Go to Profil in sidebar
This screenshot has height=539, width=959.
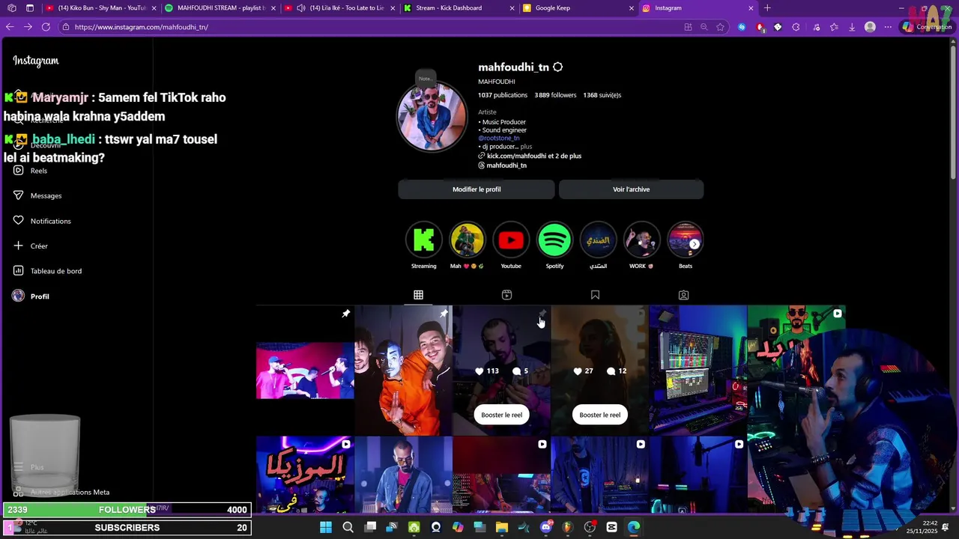(31, 296)
